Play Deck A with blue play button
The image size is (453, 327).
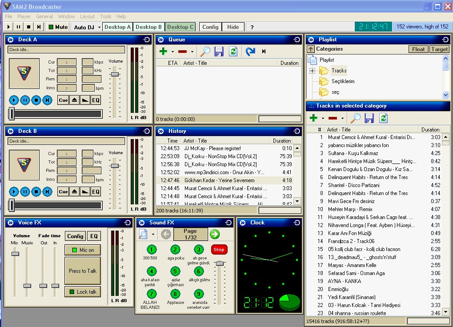pyautogui.click(x=14, y=100)
